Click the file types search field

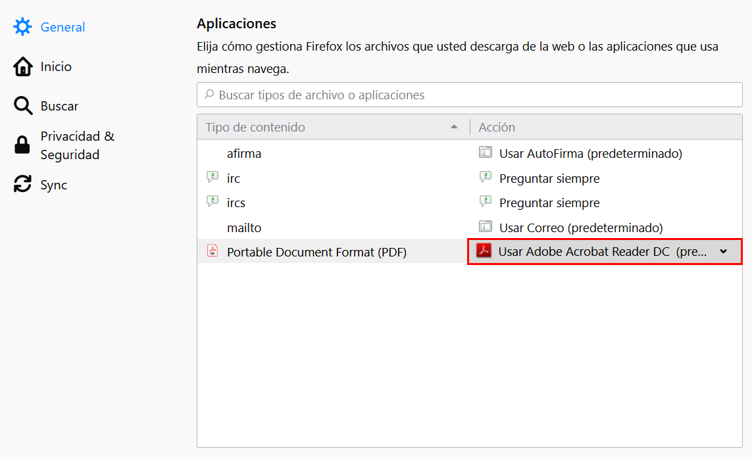click(x=469, y=95)
